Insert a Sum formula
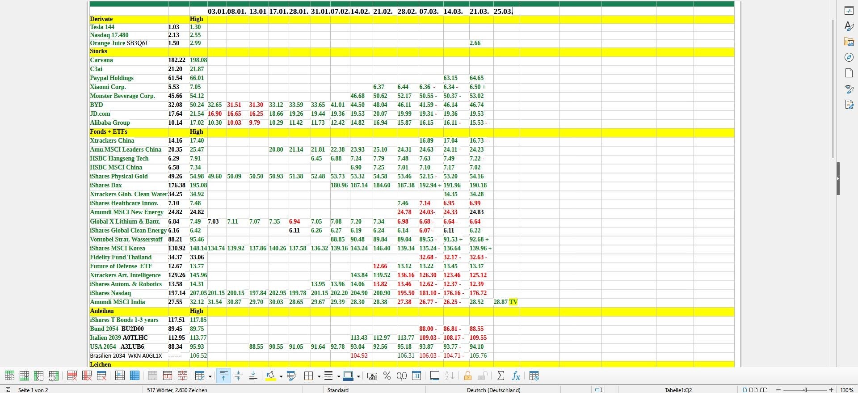 tap(501, 376)
